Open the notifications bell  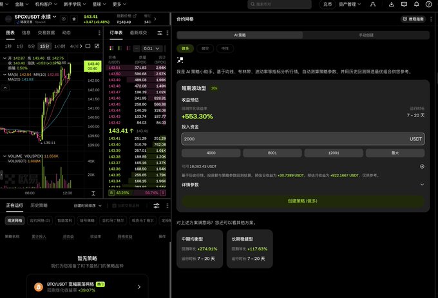point(416,5)
